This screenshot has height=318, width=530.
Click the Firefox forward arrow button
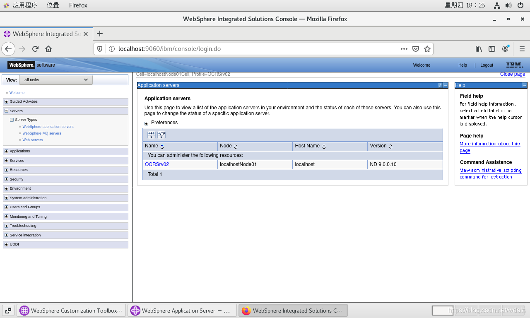pos(22,49)
